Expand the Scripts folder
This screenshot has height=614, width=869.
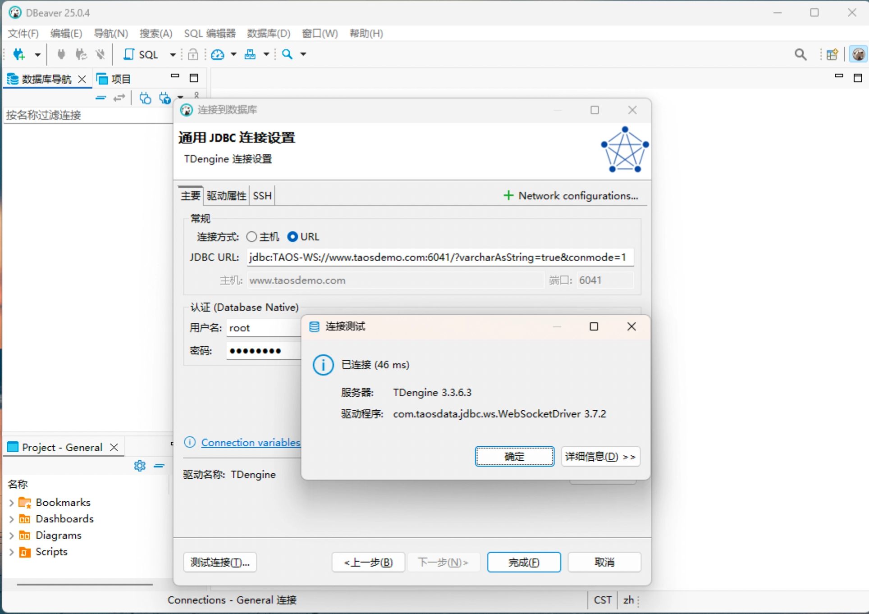pos(12,552)
